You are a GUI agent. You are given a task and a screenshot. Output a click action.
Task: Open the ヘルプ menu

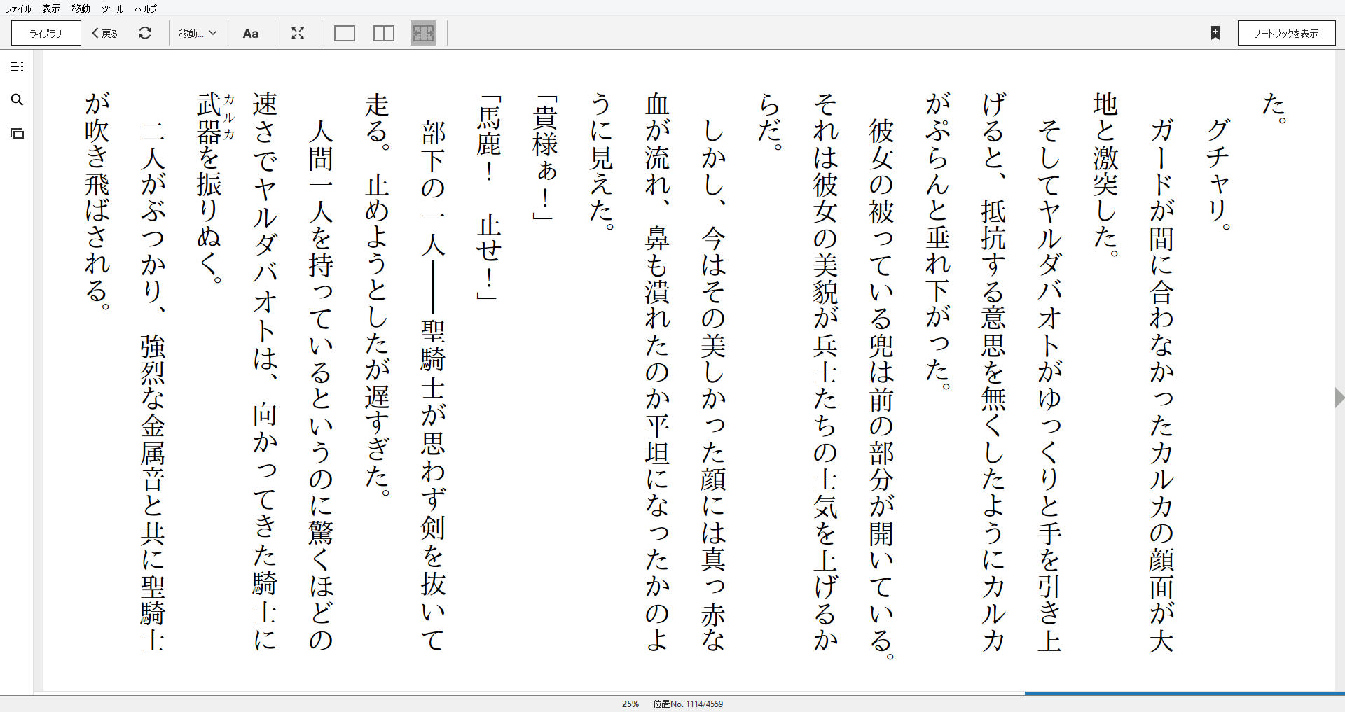point(146,8)
